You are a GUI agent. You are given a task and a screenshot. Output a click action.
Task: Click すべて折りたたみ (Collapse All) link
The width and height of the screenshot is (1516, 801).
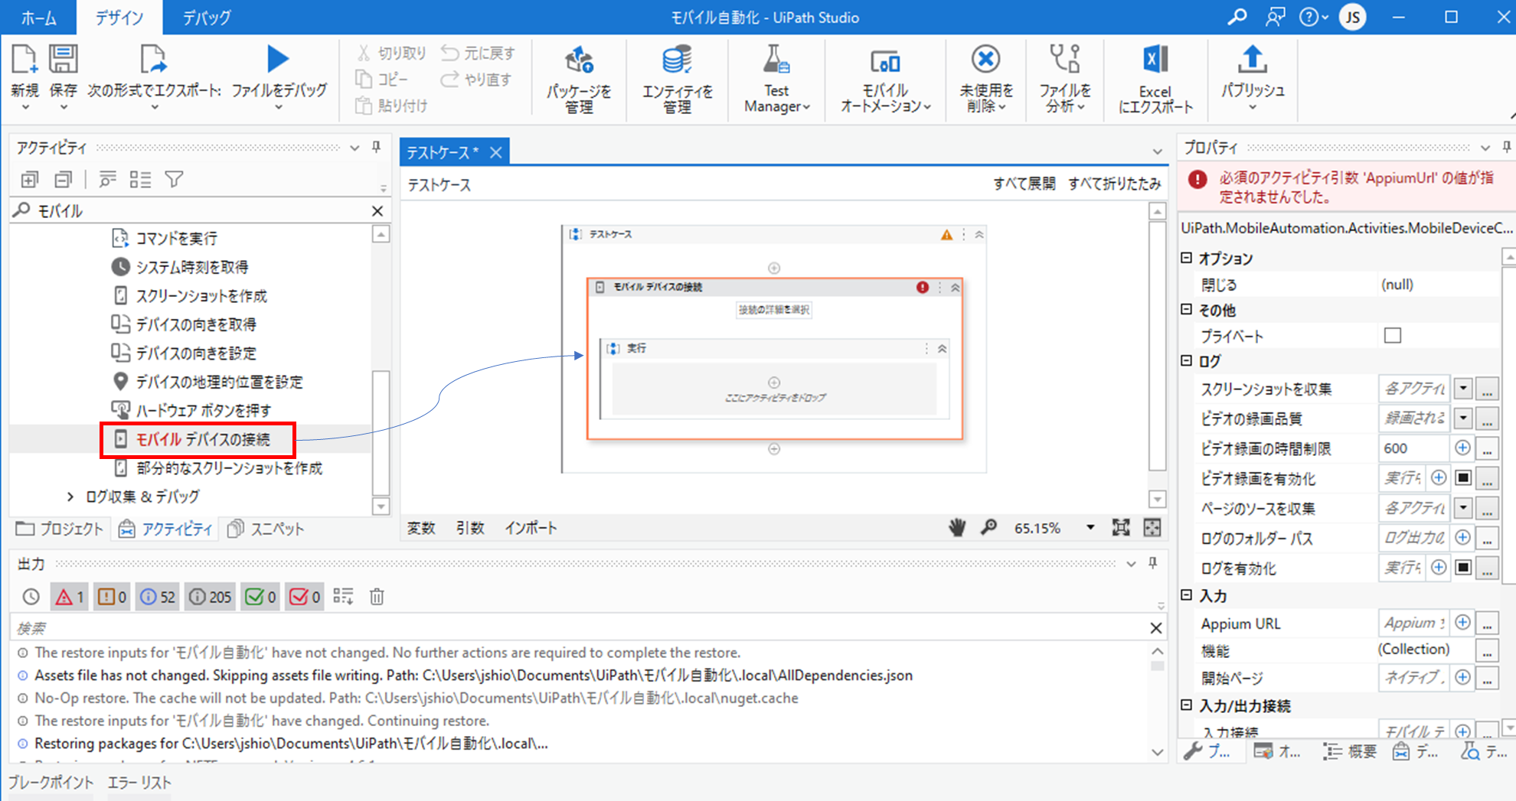click(x=1115, y=184)
